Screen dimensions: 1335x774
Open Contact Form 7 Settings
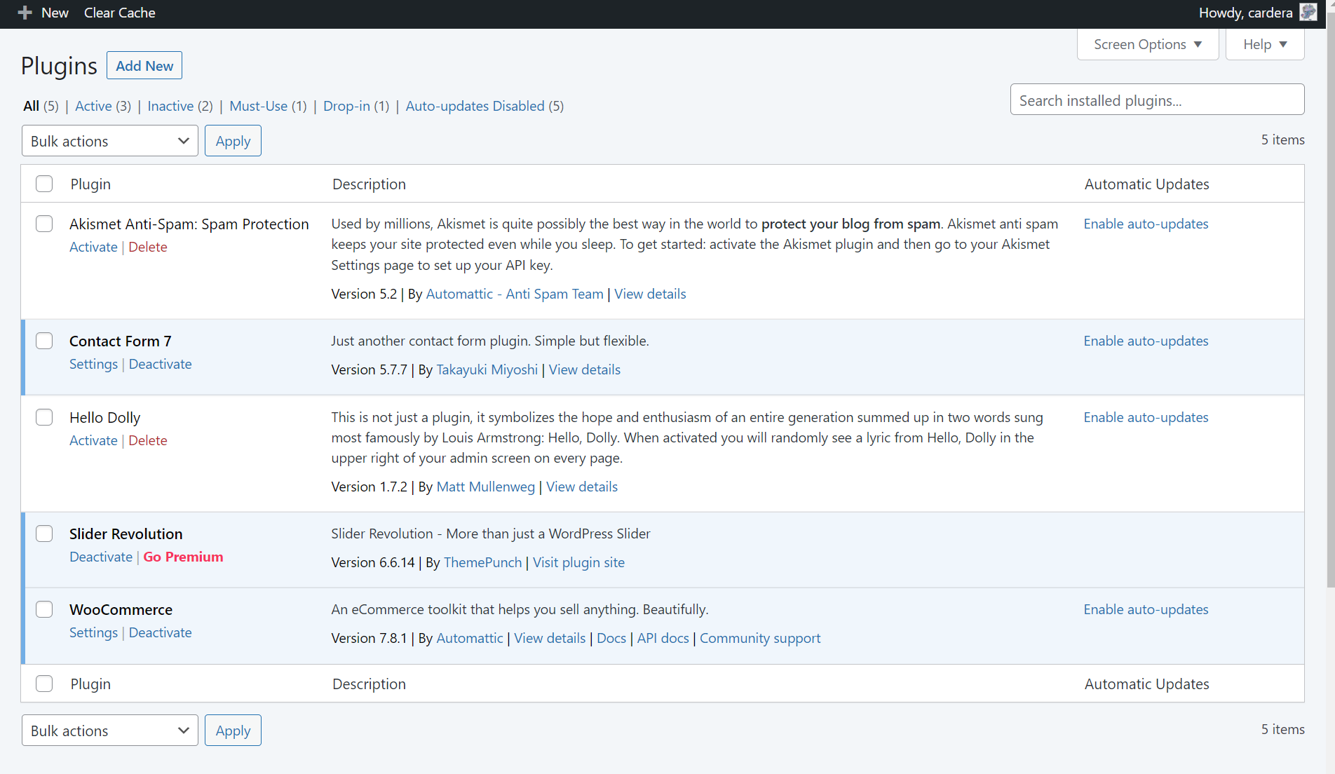click(x=93, y=364)
